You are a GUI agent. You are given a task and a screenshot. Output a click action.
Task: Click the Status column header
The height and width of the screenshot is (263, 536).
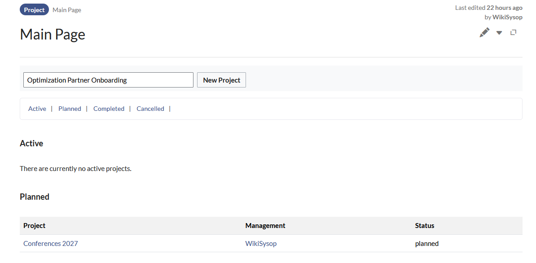click(x=425, y=225)
